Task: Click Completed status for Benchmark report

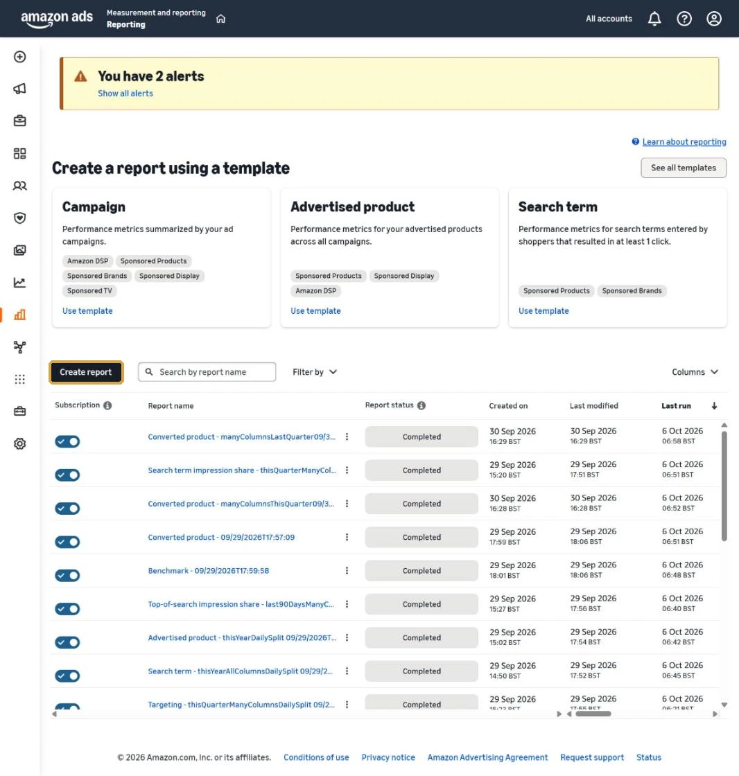Action: pos(421,571)
